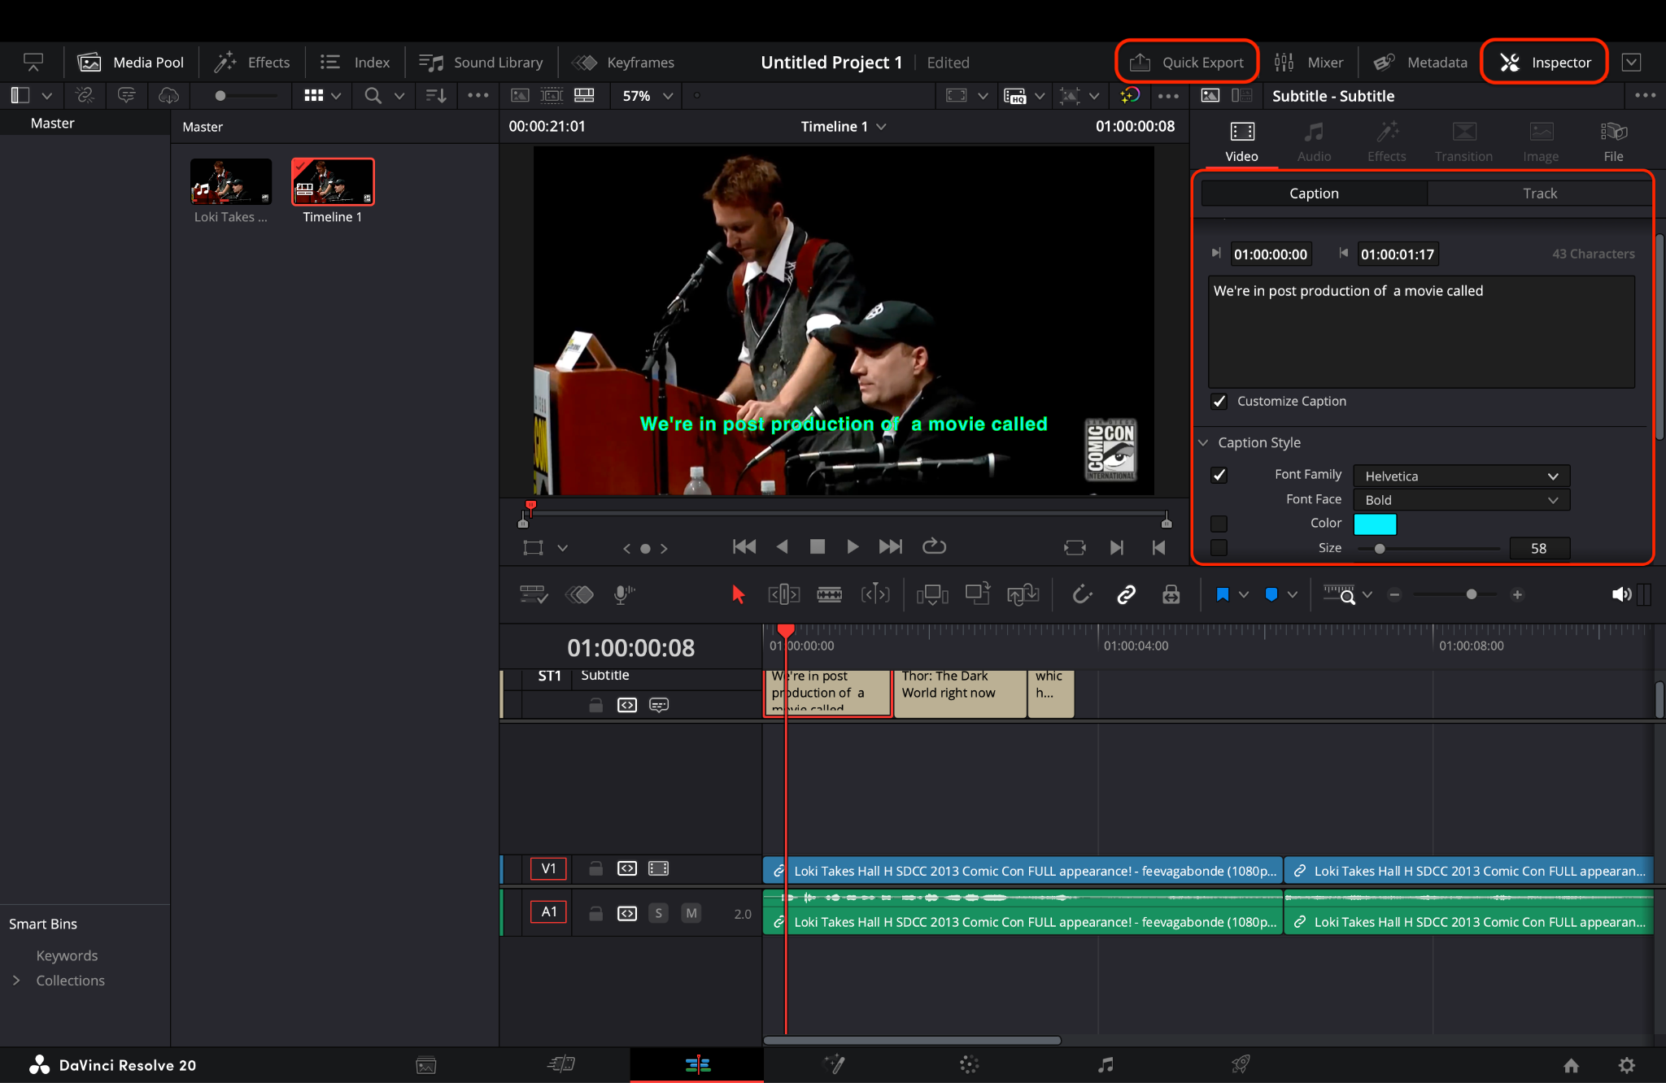Open the Inspector
1666x1083 pixels.
click(1544, 62)
